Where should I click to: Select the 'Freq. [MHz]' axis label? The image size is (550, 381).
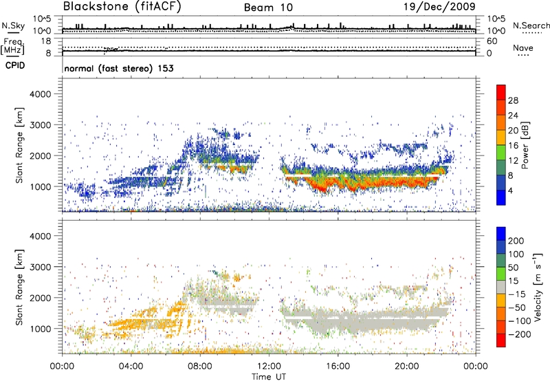coord(12,46)
